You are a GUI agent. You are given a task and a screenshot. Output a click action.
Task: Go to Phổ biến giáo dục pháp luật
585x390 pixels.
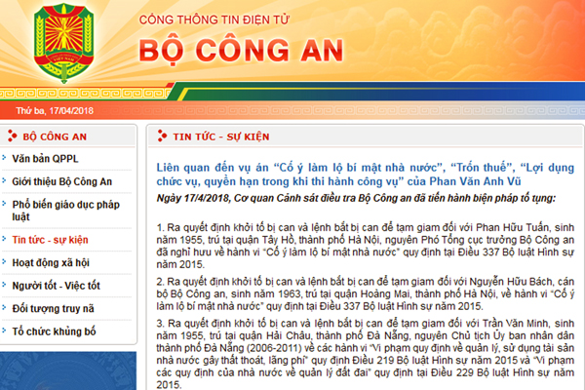pyautogui.click(x=66, y=211)
